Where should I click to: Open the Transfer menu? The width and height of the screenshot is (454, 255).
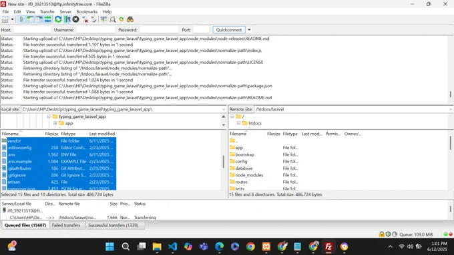coord(47,11)
